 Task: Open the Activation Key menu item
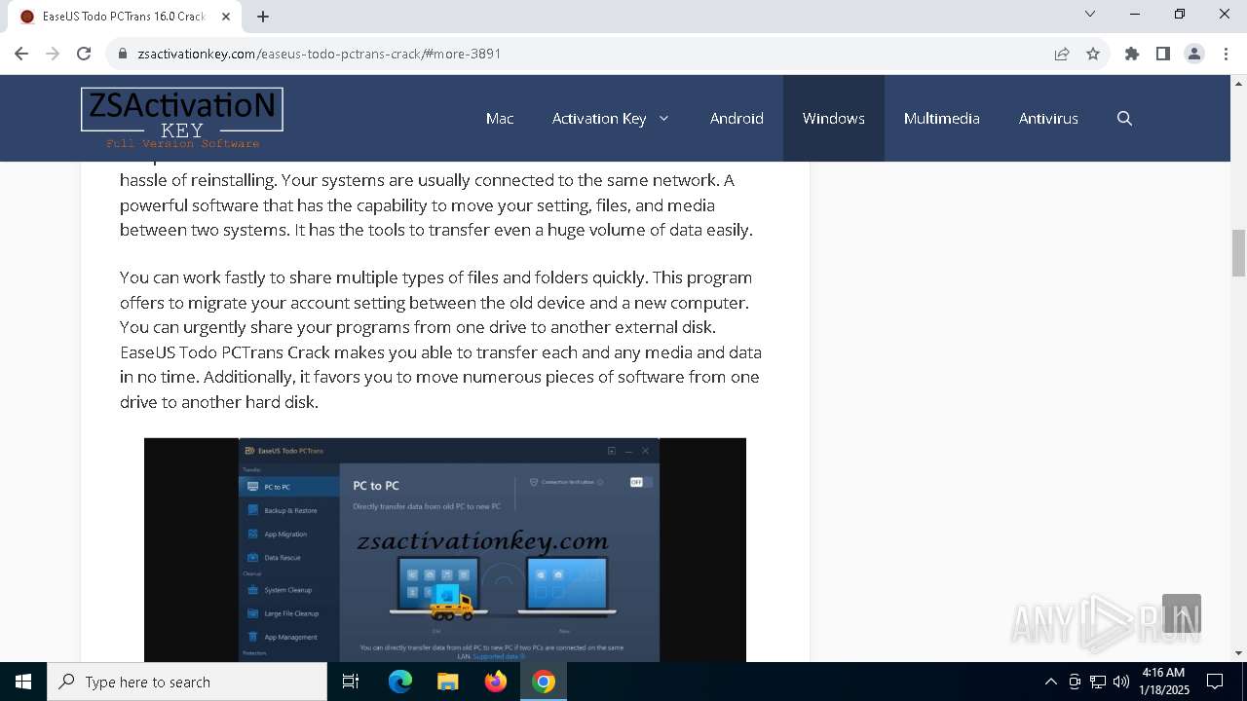(599, 118)
